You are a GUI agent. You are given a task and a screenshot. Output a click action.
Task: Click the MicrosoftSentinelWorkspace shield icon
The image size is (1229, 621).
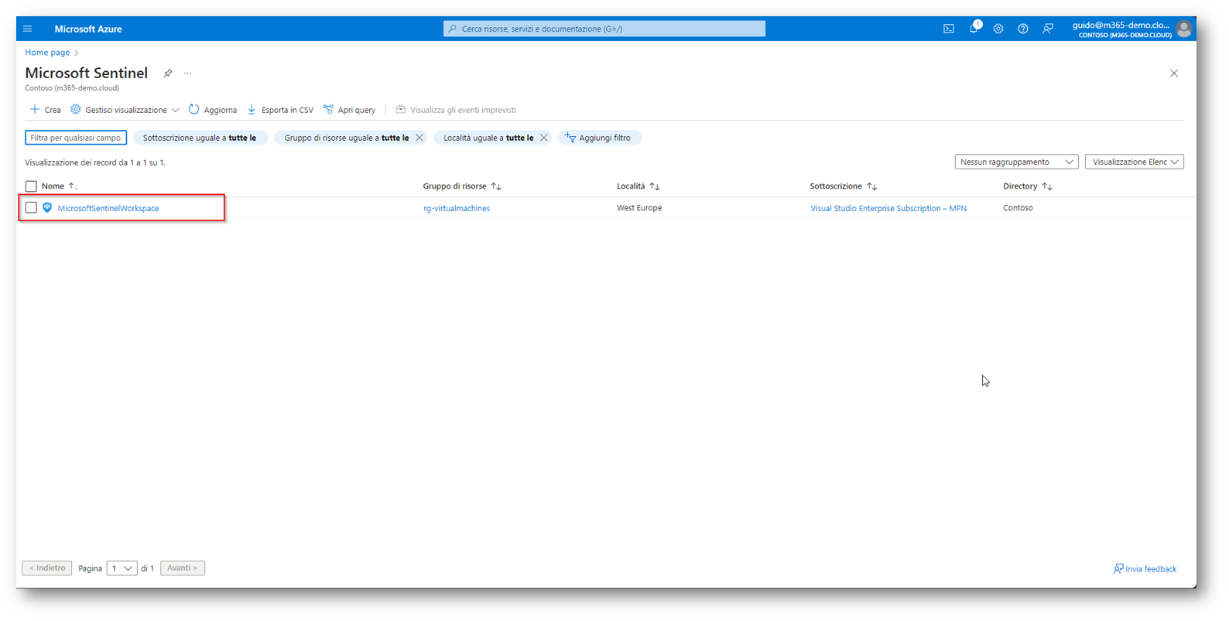click(x=47, y=208)
